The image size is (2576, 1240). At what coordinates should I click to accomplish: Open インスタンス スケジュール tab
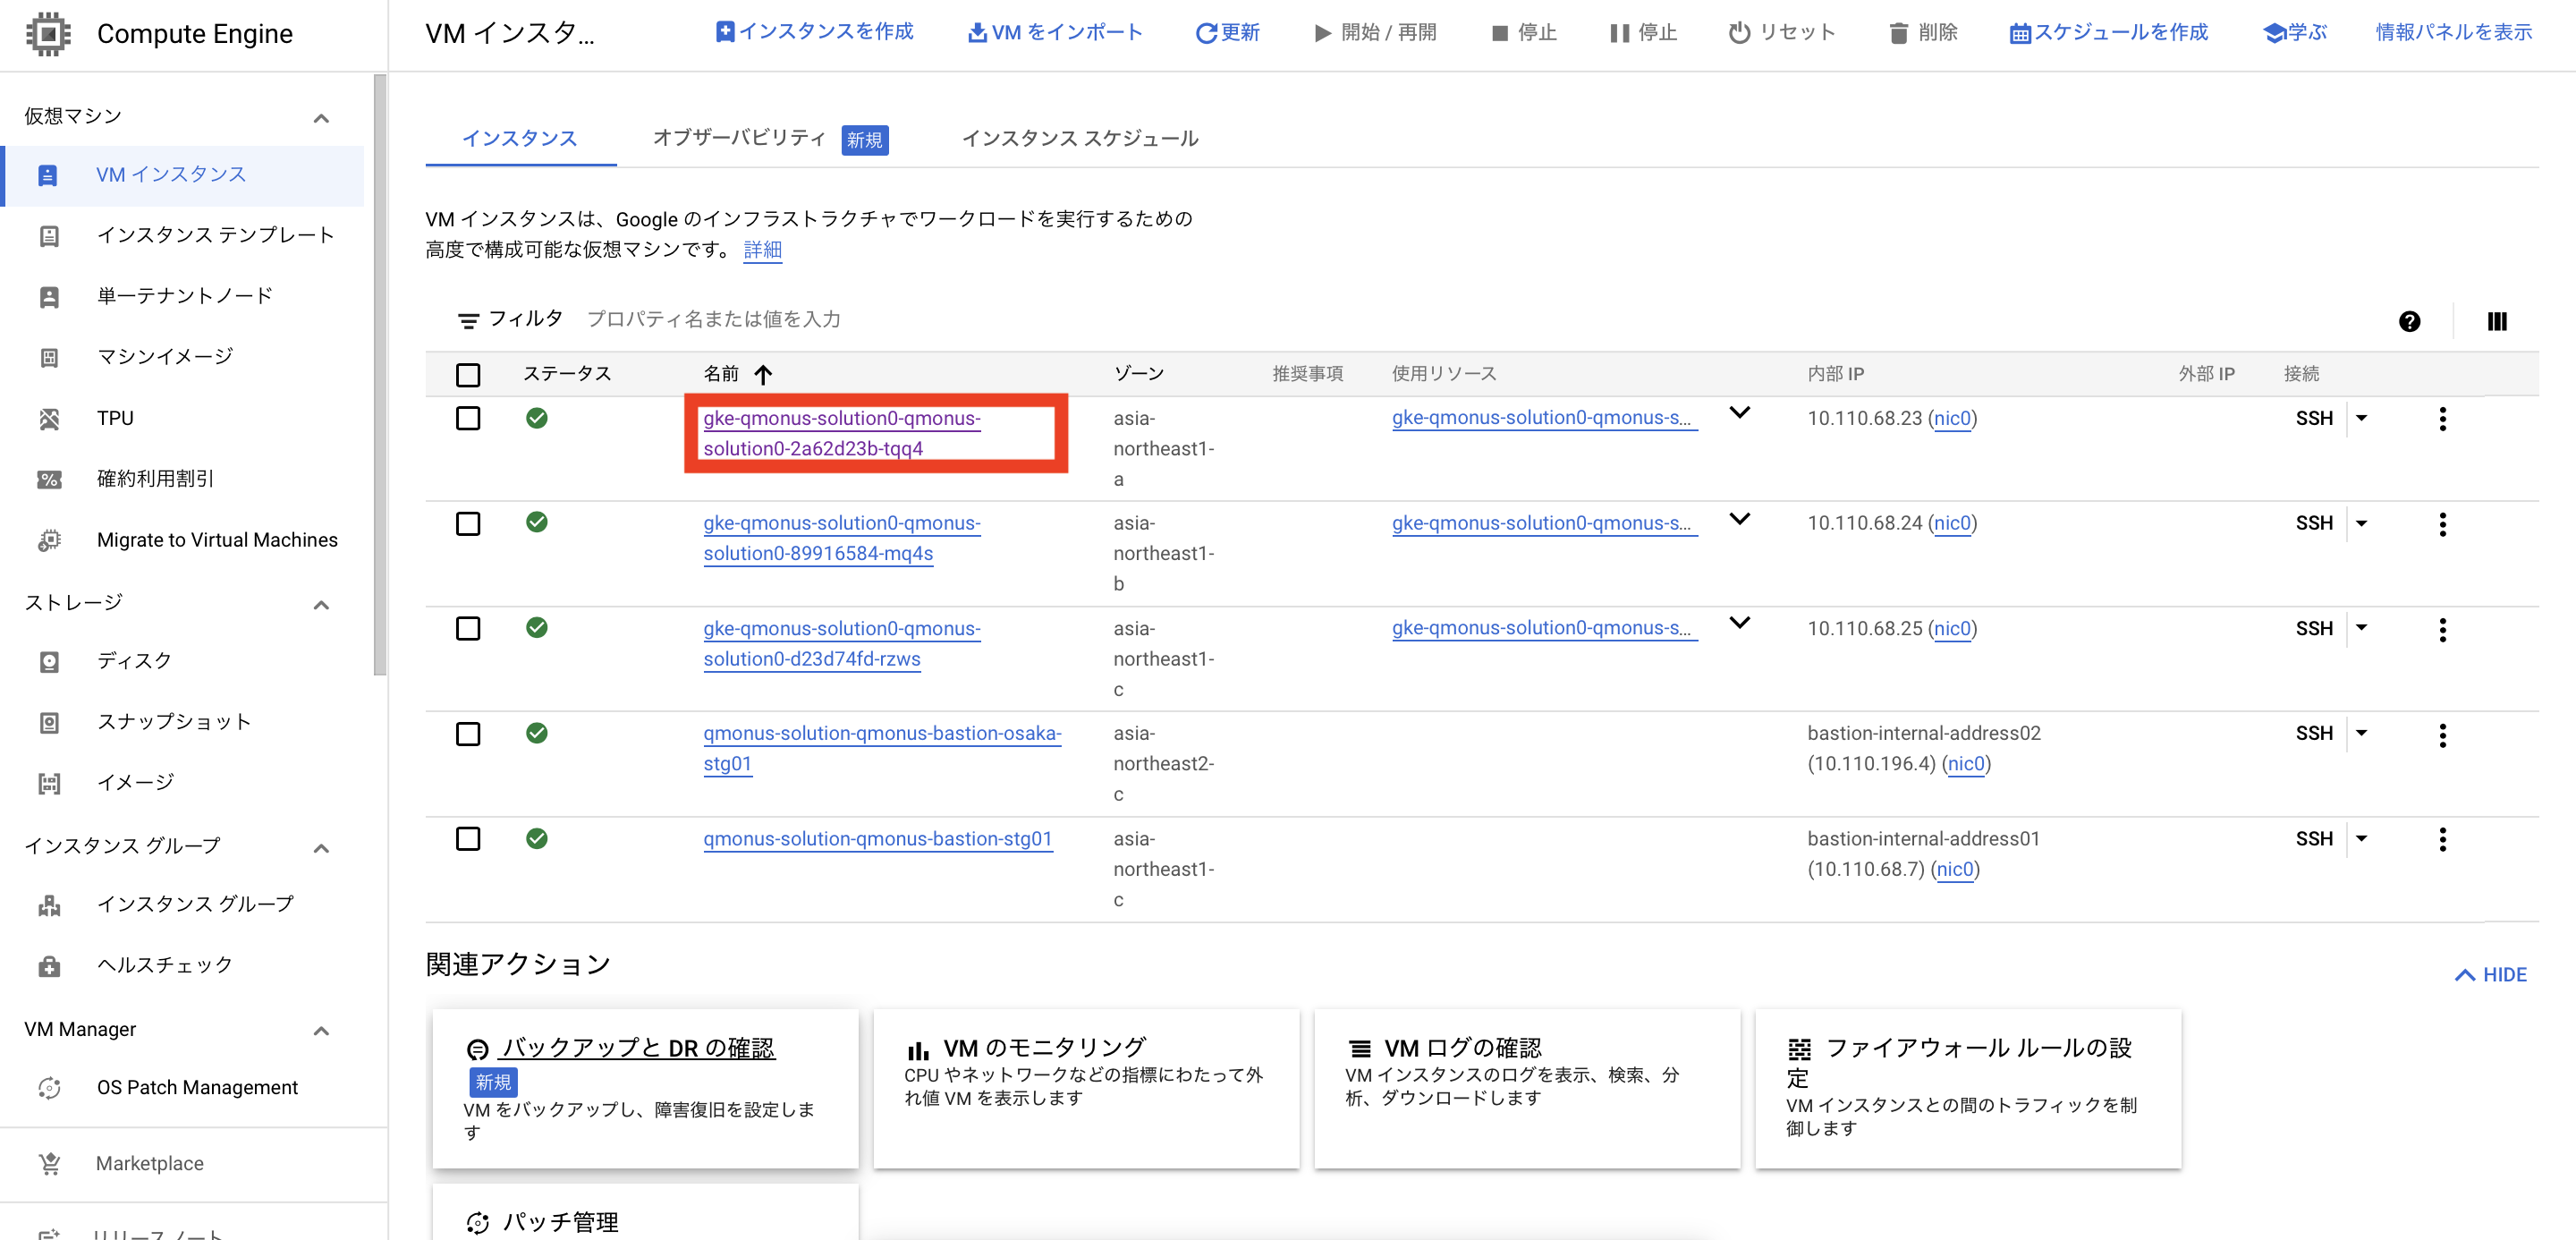[x=1079, y=138]
